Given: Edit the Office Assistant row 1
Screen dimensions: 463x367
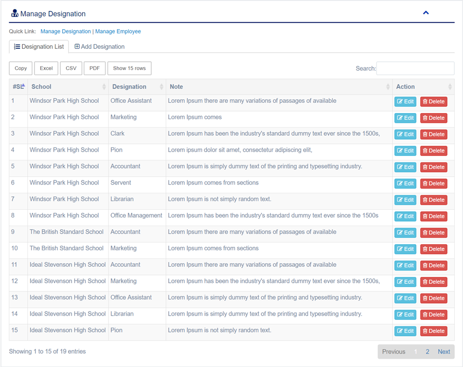Looking at the screenshot, I should click(405, 101).
